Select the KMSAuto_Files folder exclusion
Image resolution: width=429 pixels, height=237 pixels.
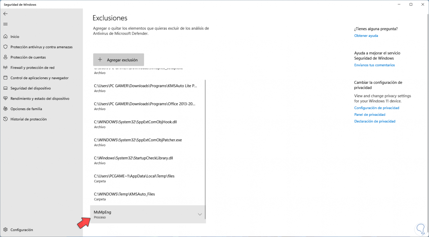(147, 197)
